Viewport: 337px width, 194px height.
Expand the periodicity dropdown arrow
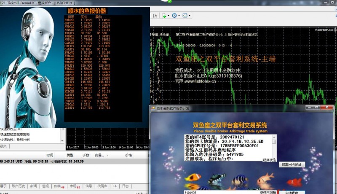[179, 16]
